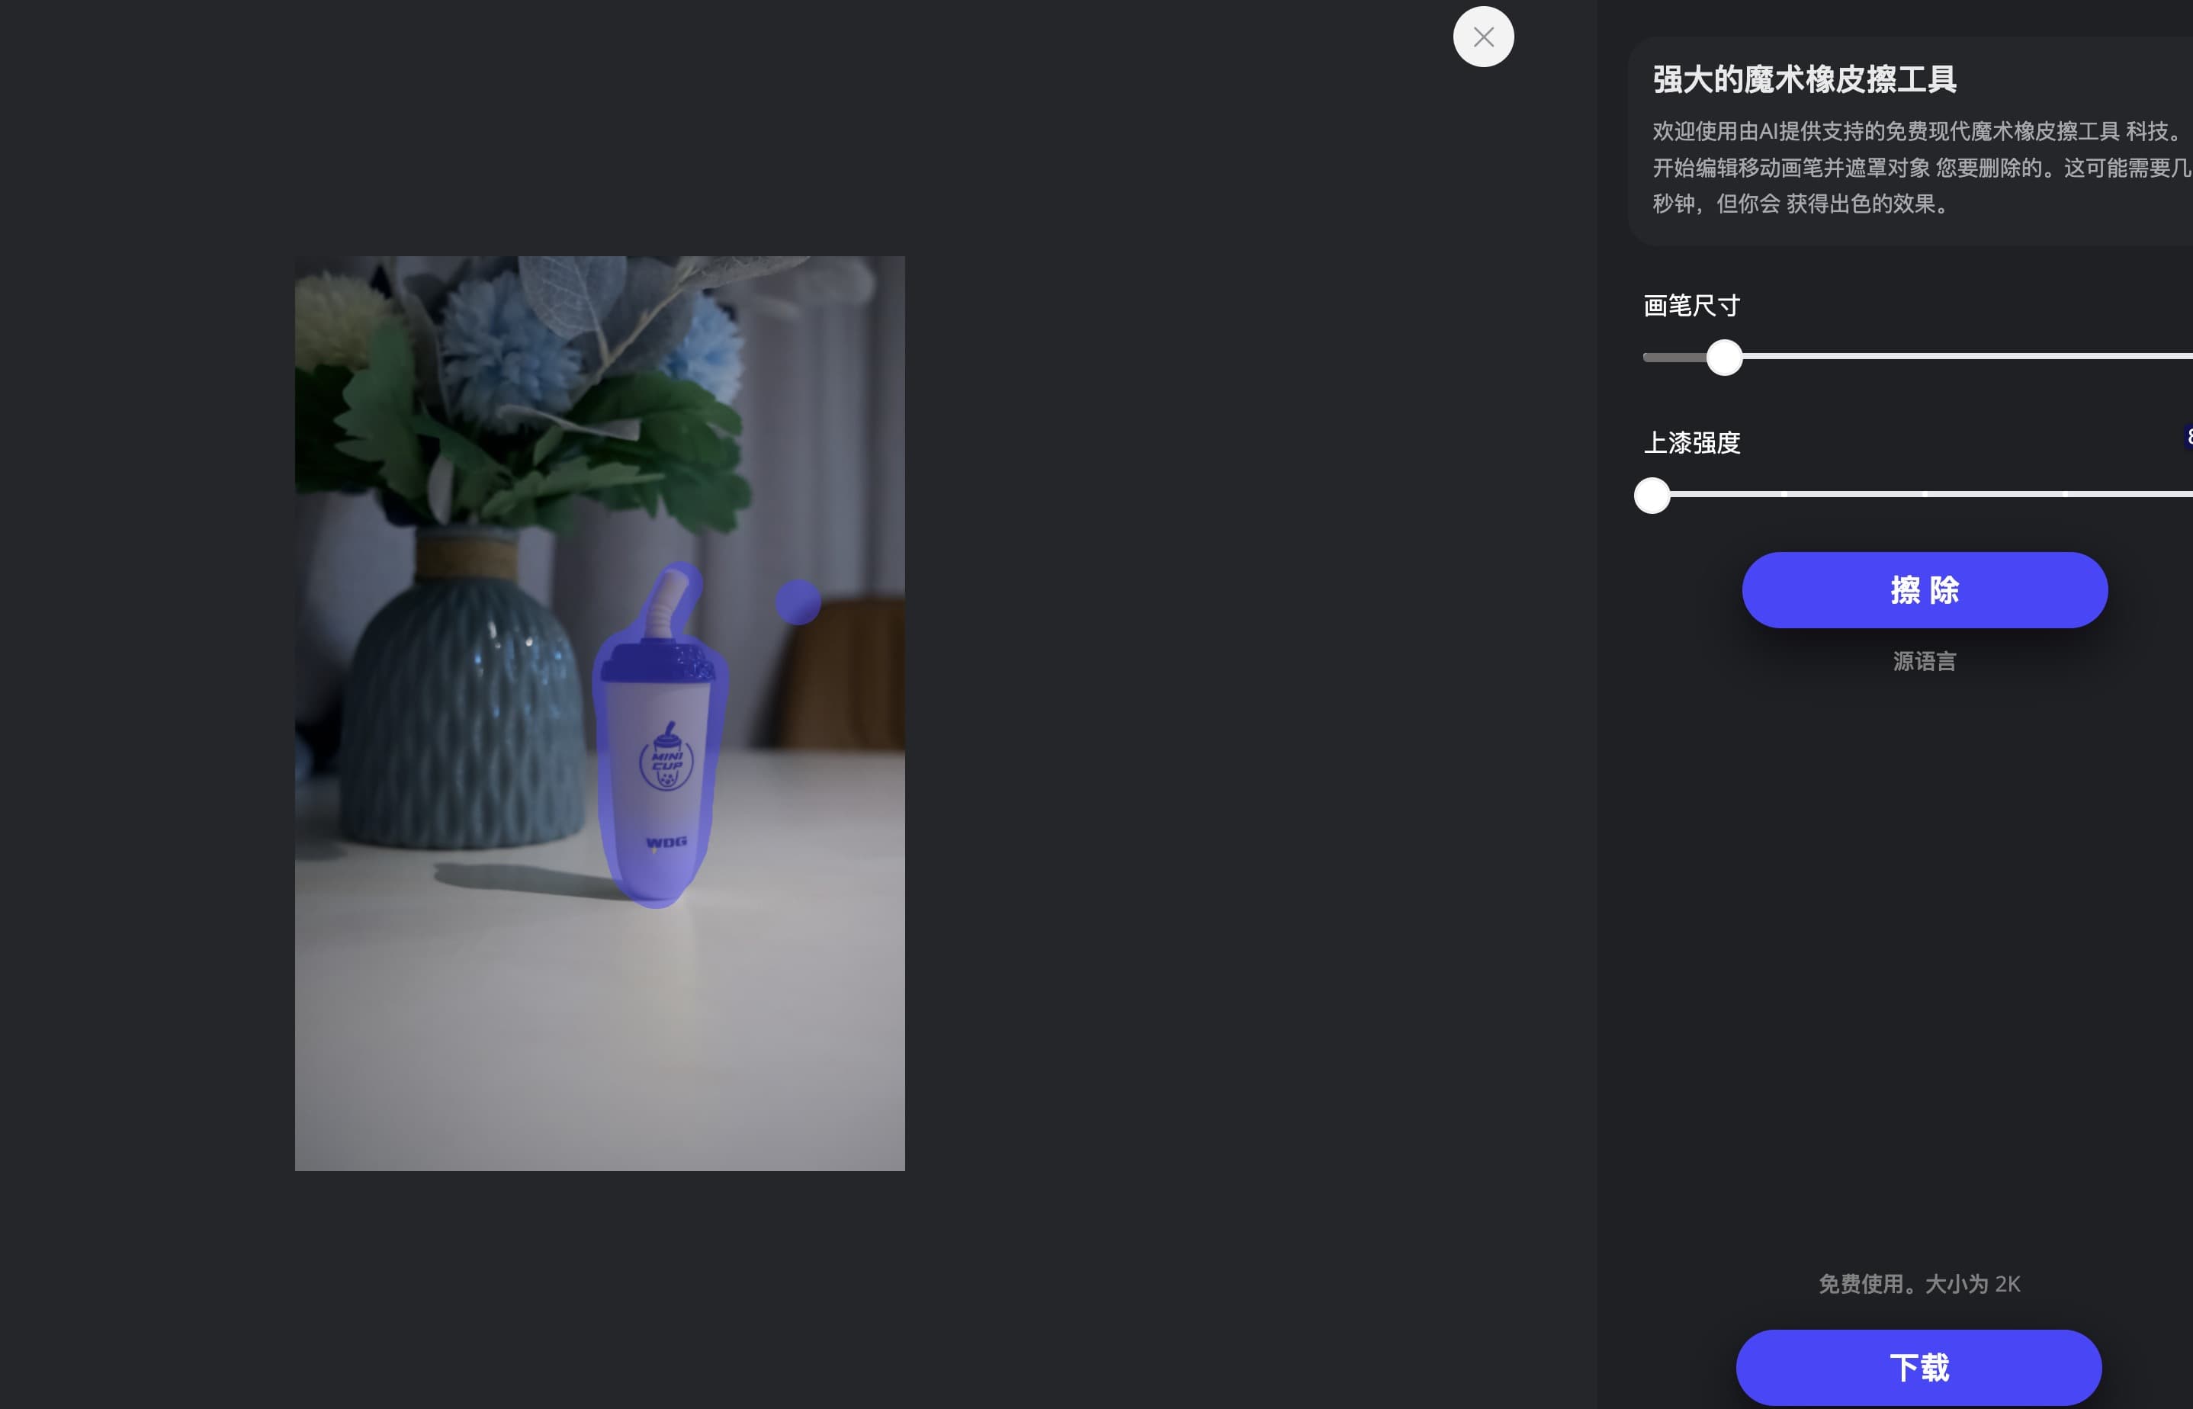Click the WDG text on the masked cup
Image resolution: width=2193 pixels, height=1409 pixels.
[666, 842]
